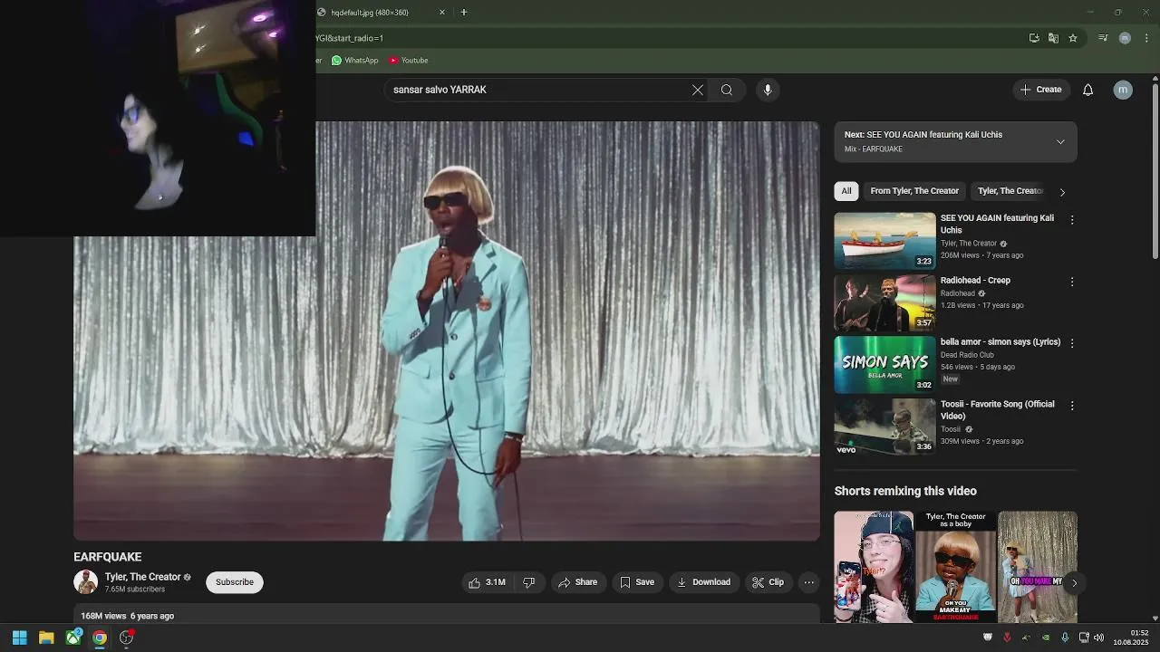Open options for SEE YOU AGAIN video
Viewport: 1160px width, 652px height.
click(1072, 220)
